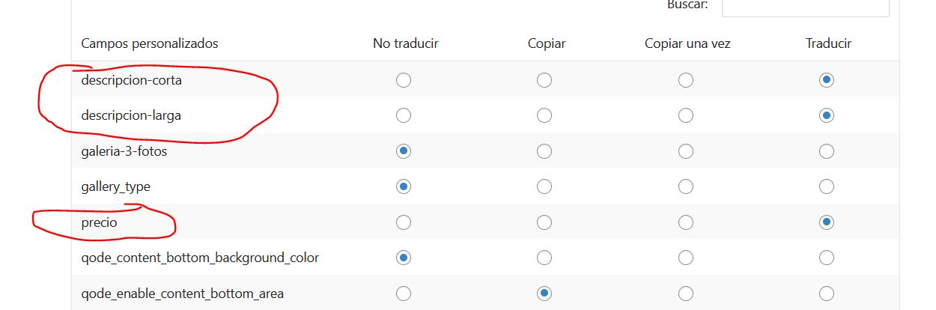Image resolution: width=936 pixels, height=310 pixels.
Task: Choose Copiar una vez for descripcion-larga
Action: click(686, 115)
